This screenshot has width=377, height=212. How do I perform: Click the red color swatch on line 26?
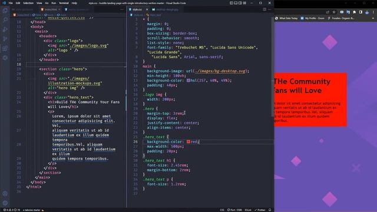pyautogui.click(x=188, y=141)
